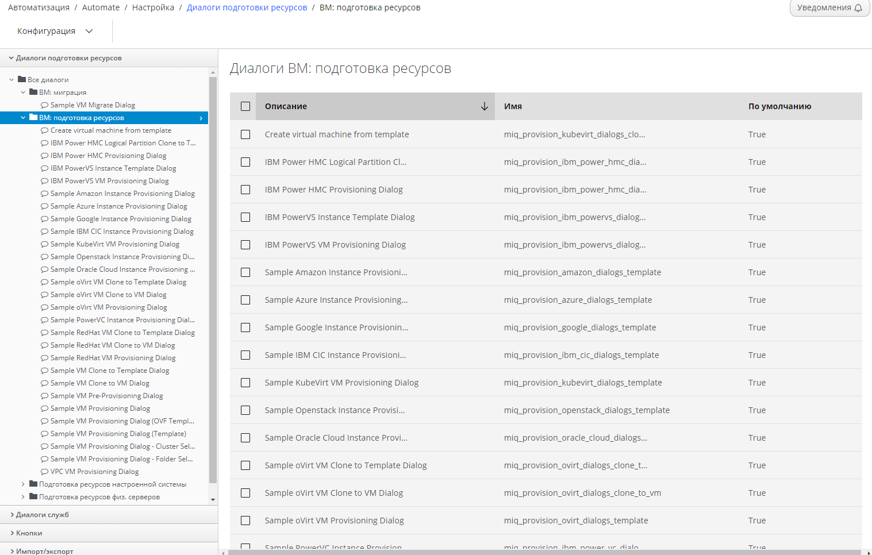Collapse the ВМ: миграция tree node
This screenshot has height=555, width=872.
pyautogui.click(x=23, y=92)
